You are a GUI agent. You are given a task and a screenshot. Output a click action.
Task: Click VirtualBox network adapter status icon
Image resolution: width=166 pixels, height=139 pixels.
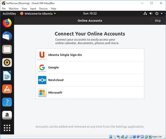(123, 137)
